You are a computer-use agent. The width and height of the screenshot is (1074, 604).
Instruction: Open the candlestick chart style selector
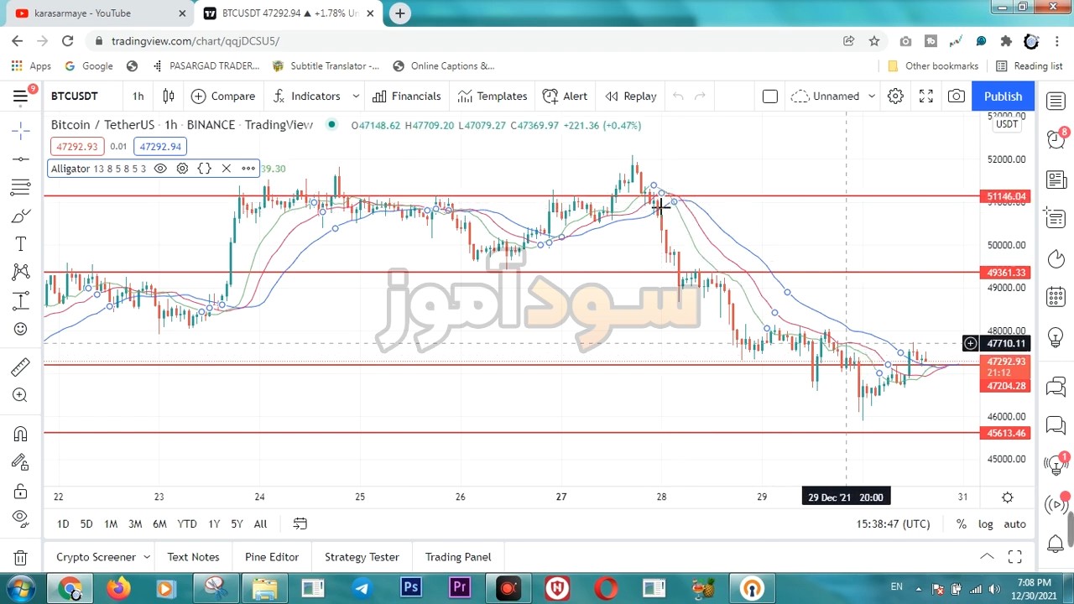coord(169,96)
